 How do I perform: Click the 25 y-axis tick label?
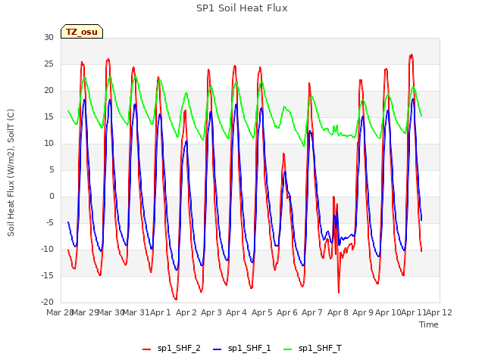(x=48, y=64)
